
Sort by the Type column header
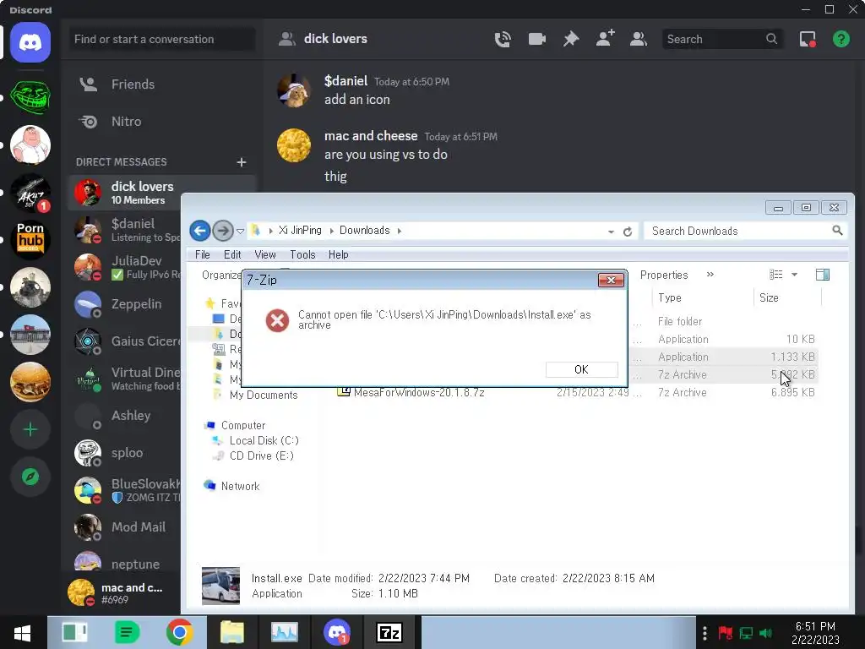(703, 298)
